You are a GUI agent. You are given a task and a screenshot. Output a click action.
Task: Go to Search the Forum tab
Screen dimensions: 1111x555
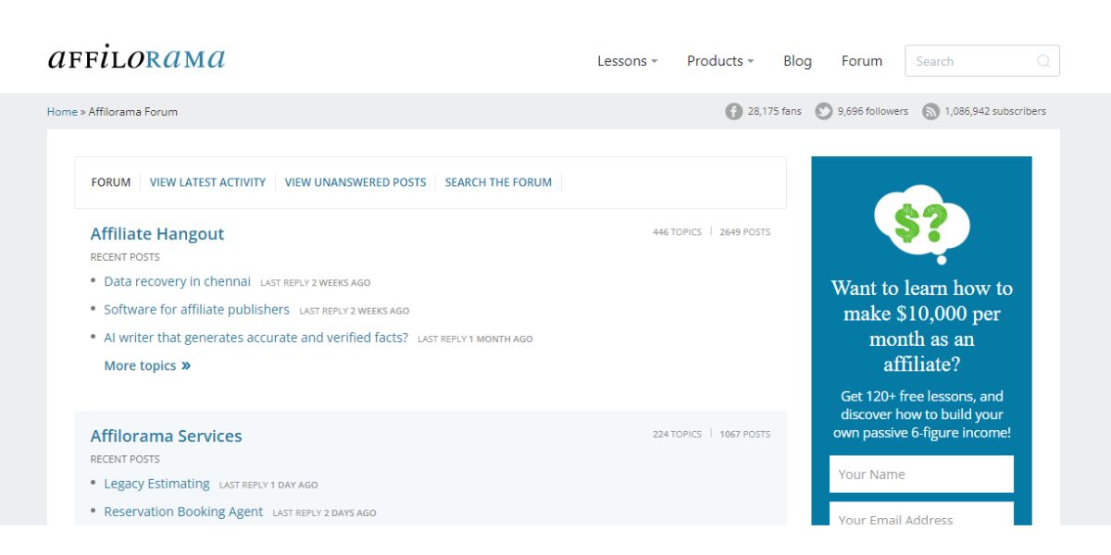(x=498, y=182)
